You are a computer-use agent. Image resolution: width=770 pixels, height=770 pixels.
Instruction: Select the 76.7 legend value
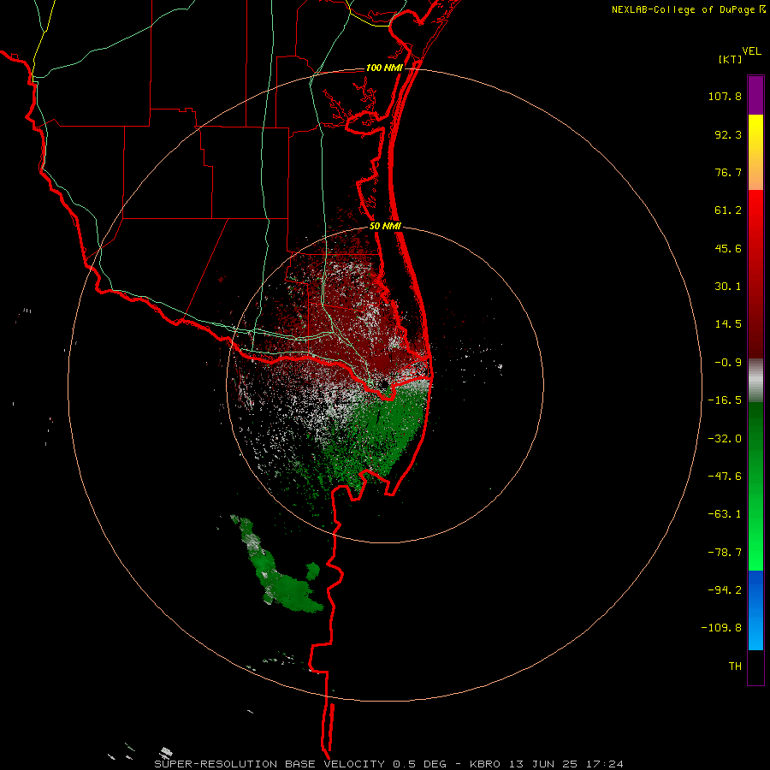point(728,172)
